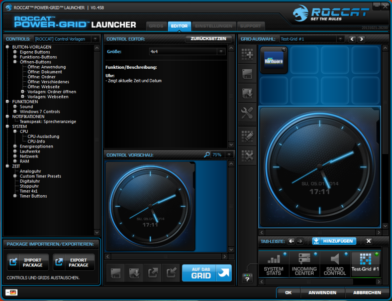Open the Einstellungen tab
This screenshot has height=301, width=392.
pos(214,26)
